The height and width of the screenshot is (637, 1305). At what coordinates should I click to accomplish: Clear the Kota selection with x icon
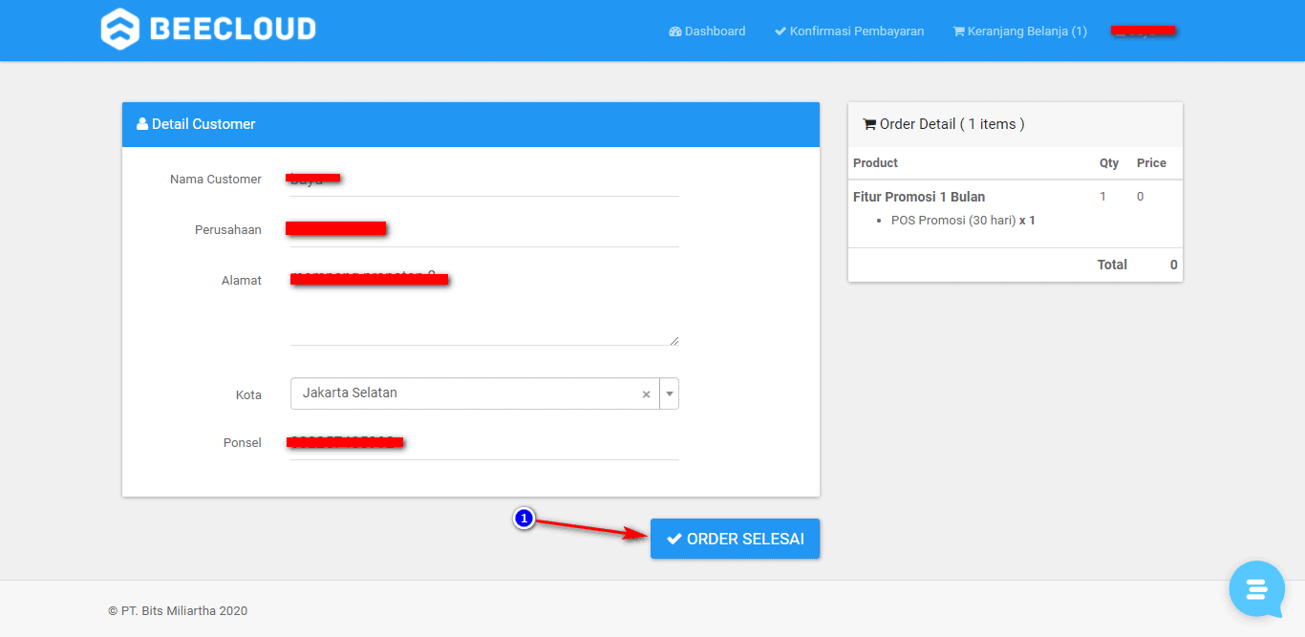646,394
